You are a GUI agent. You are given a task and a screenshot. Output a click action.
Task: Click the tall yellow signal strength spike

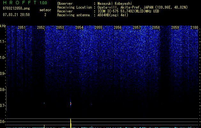coord(71,123)
